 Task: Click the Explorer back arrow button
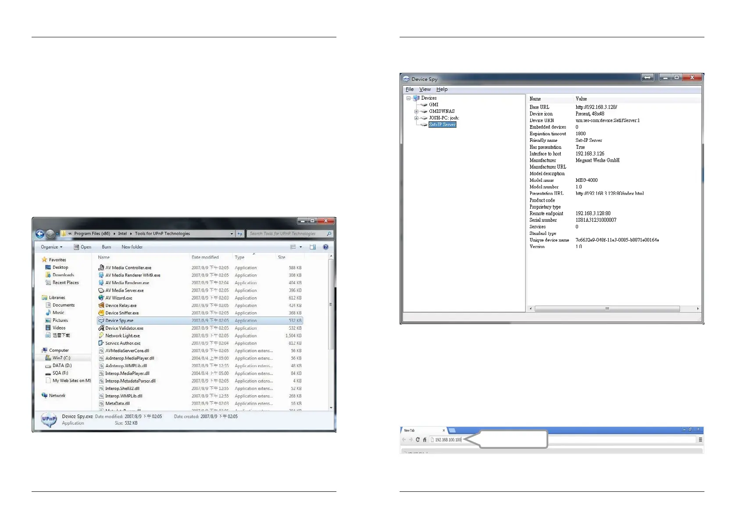click(x=40, y=234)
